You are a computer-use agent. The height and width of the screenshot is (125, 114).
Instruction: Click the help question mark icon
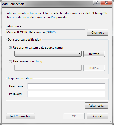click(97, 3)
